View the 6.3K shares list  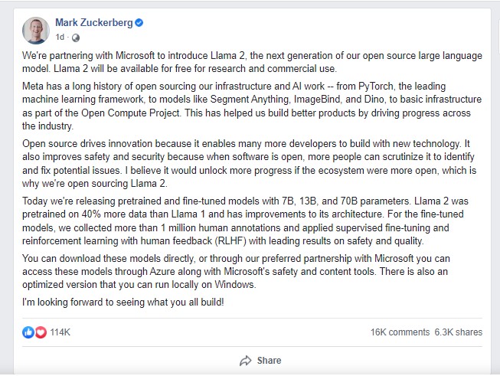pyautogui.click(x=458, y=332)
